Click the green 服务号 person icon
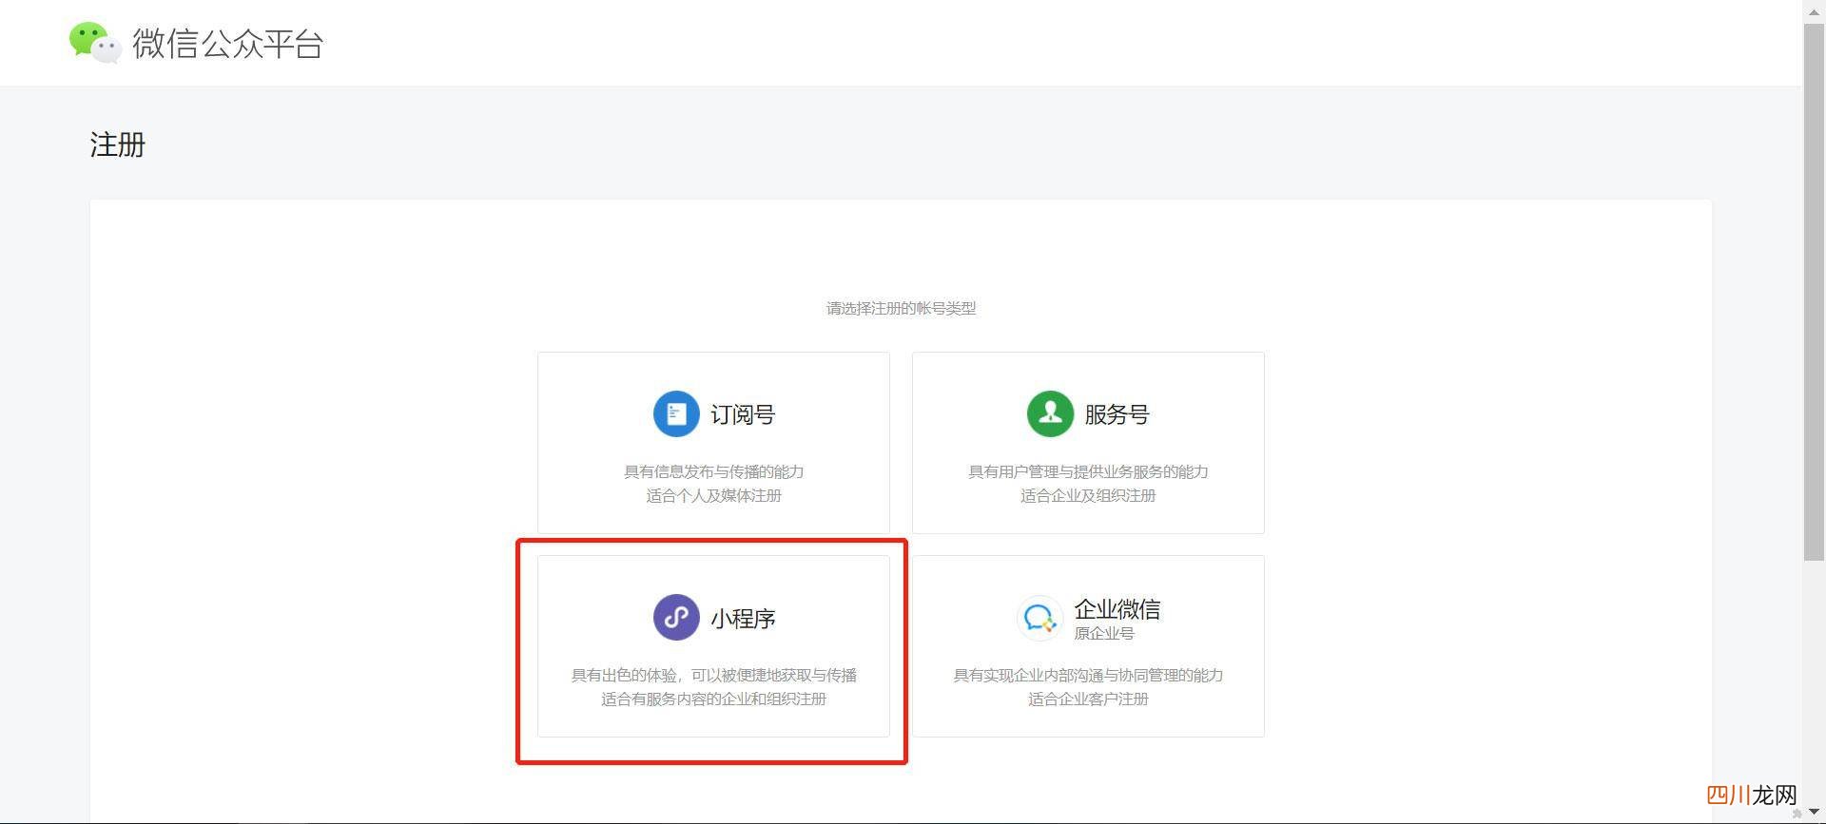Screen dimensions: 1826x824 1050,414
